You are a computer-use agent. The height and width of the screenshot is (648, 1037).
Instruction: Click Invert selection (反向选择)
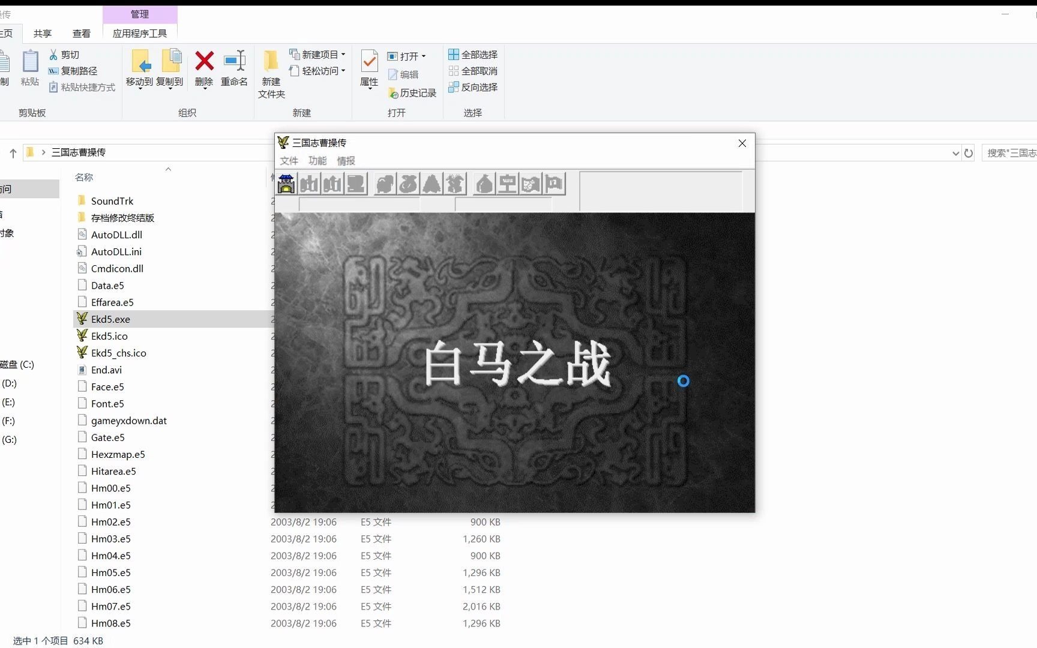473,87
